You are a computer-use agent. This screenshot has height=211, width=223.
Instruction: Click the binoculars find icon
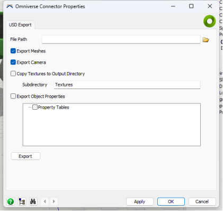pos(33,201)
